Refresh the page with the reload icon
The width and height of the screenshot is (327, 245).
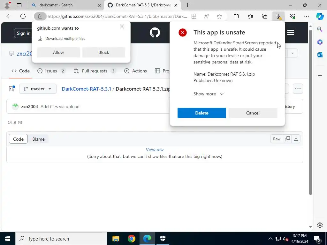23,16
